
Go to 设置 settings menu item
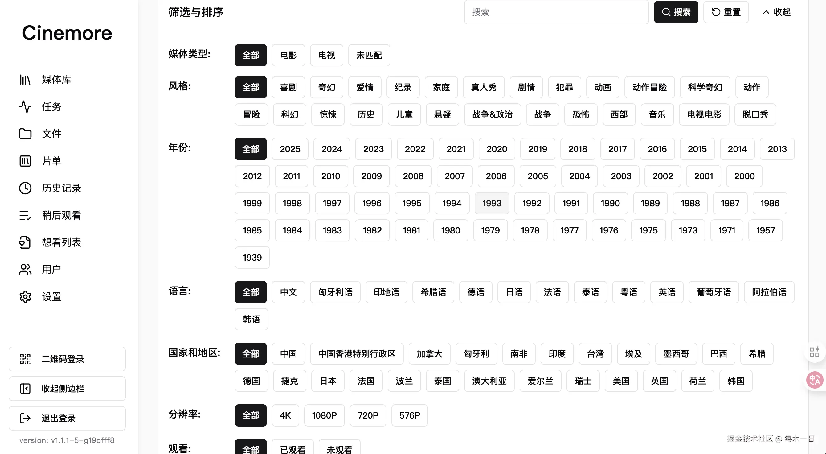(51, 296)
